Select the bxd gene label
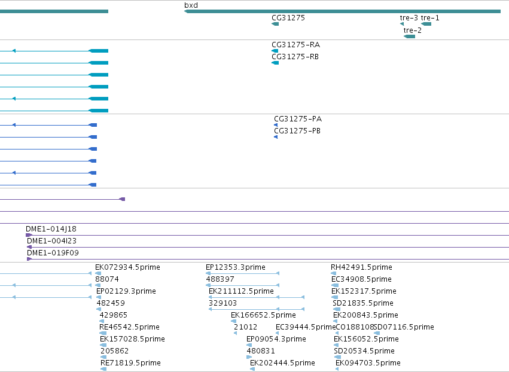Screen dimensions: 509x372 (x=191, y=5)
